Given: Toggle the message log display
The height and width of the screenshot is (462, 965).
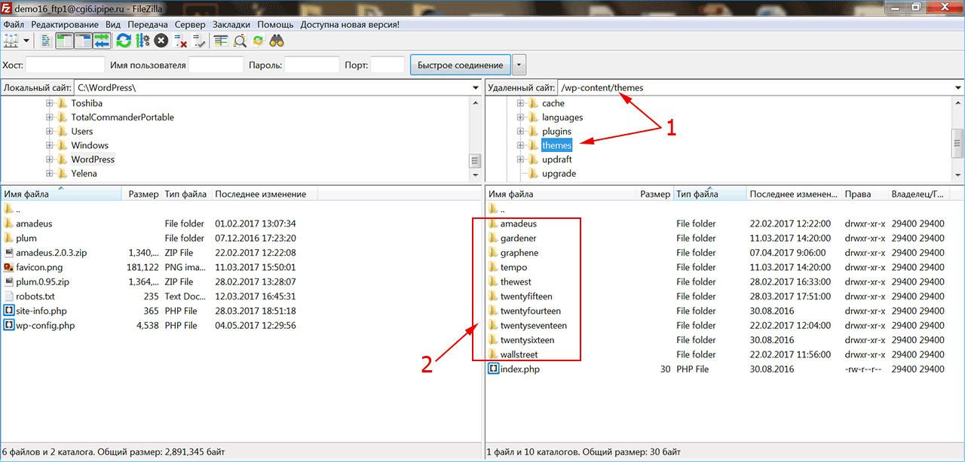Looking at the screenshot, I should tap(47, 41).
